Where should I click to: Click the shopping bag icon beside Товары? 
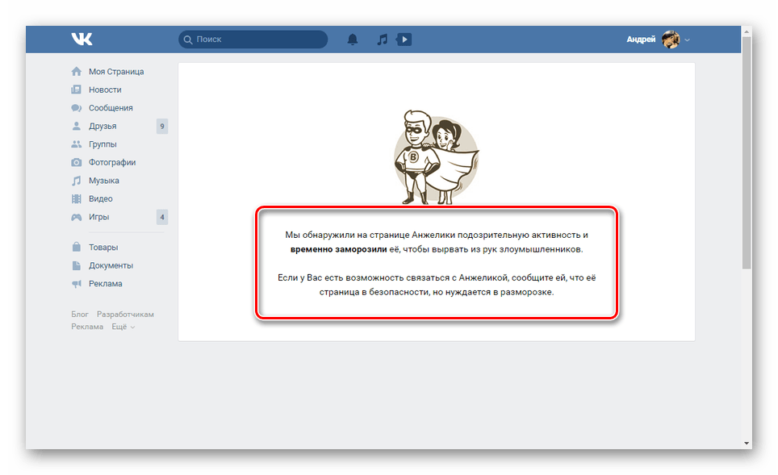[76, 247]
